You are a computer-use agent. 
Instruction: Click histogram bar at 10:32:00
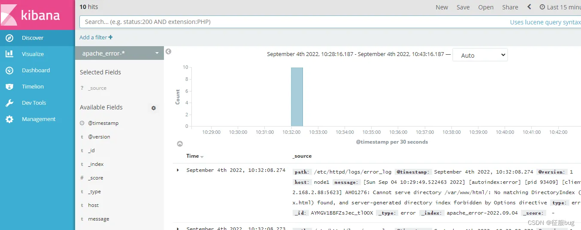coord(297,97)
